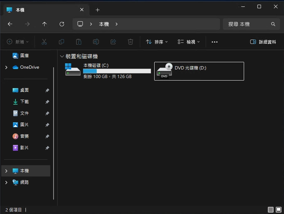This screenshot has height=214, width=284.
Task: Click the pin icon beside 影片
Action: coord(47,148)
